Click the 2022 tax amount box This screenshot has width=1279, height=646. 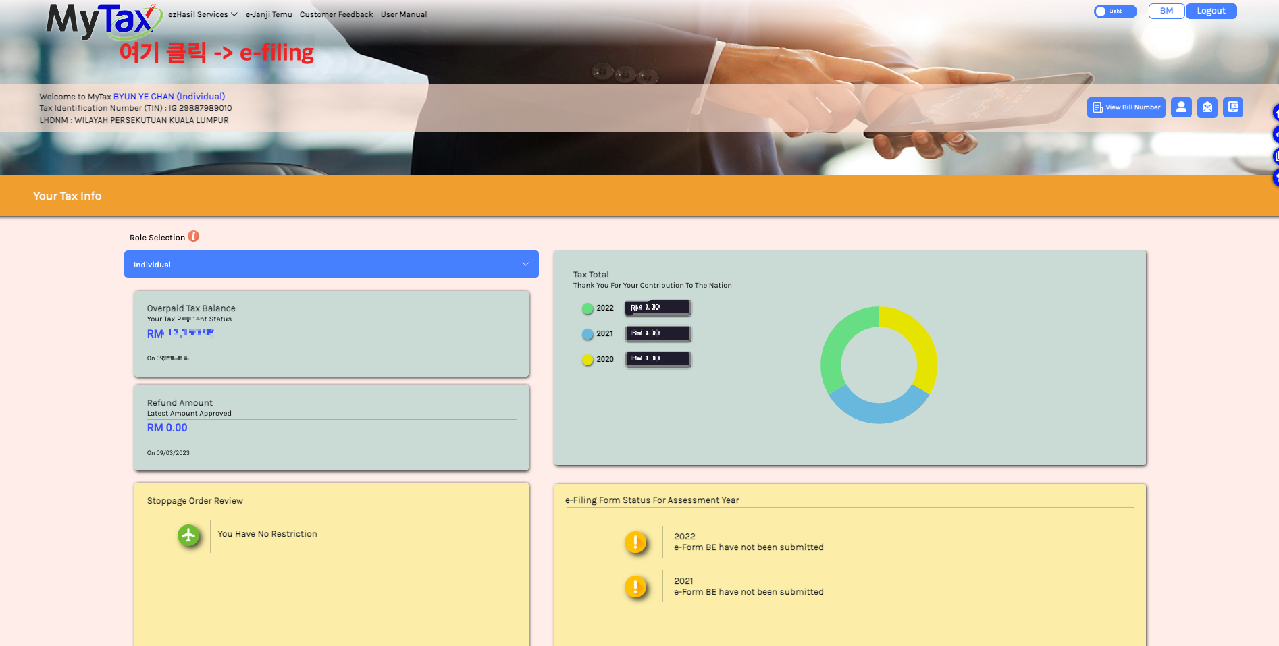pyautogui.click(x=658, y=308)
